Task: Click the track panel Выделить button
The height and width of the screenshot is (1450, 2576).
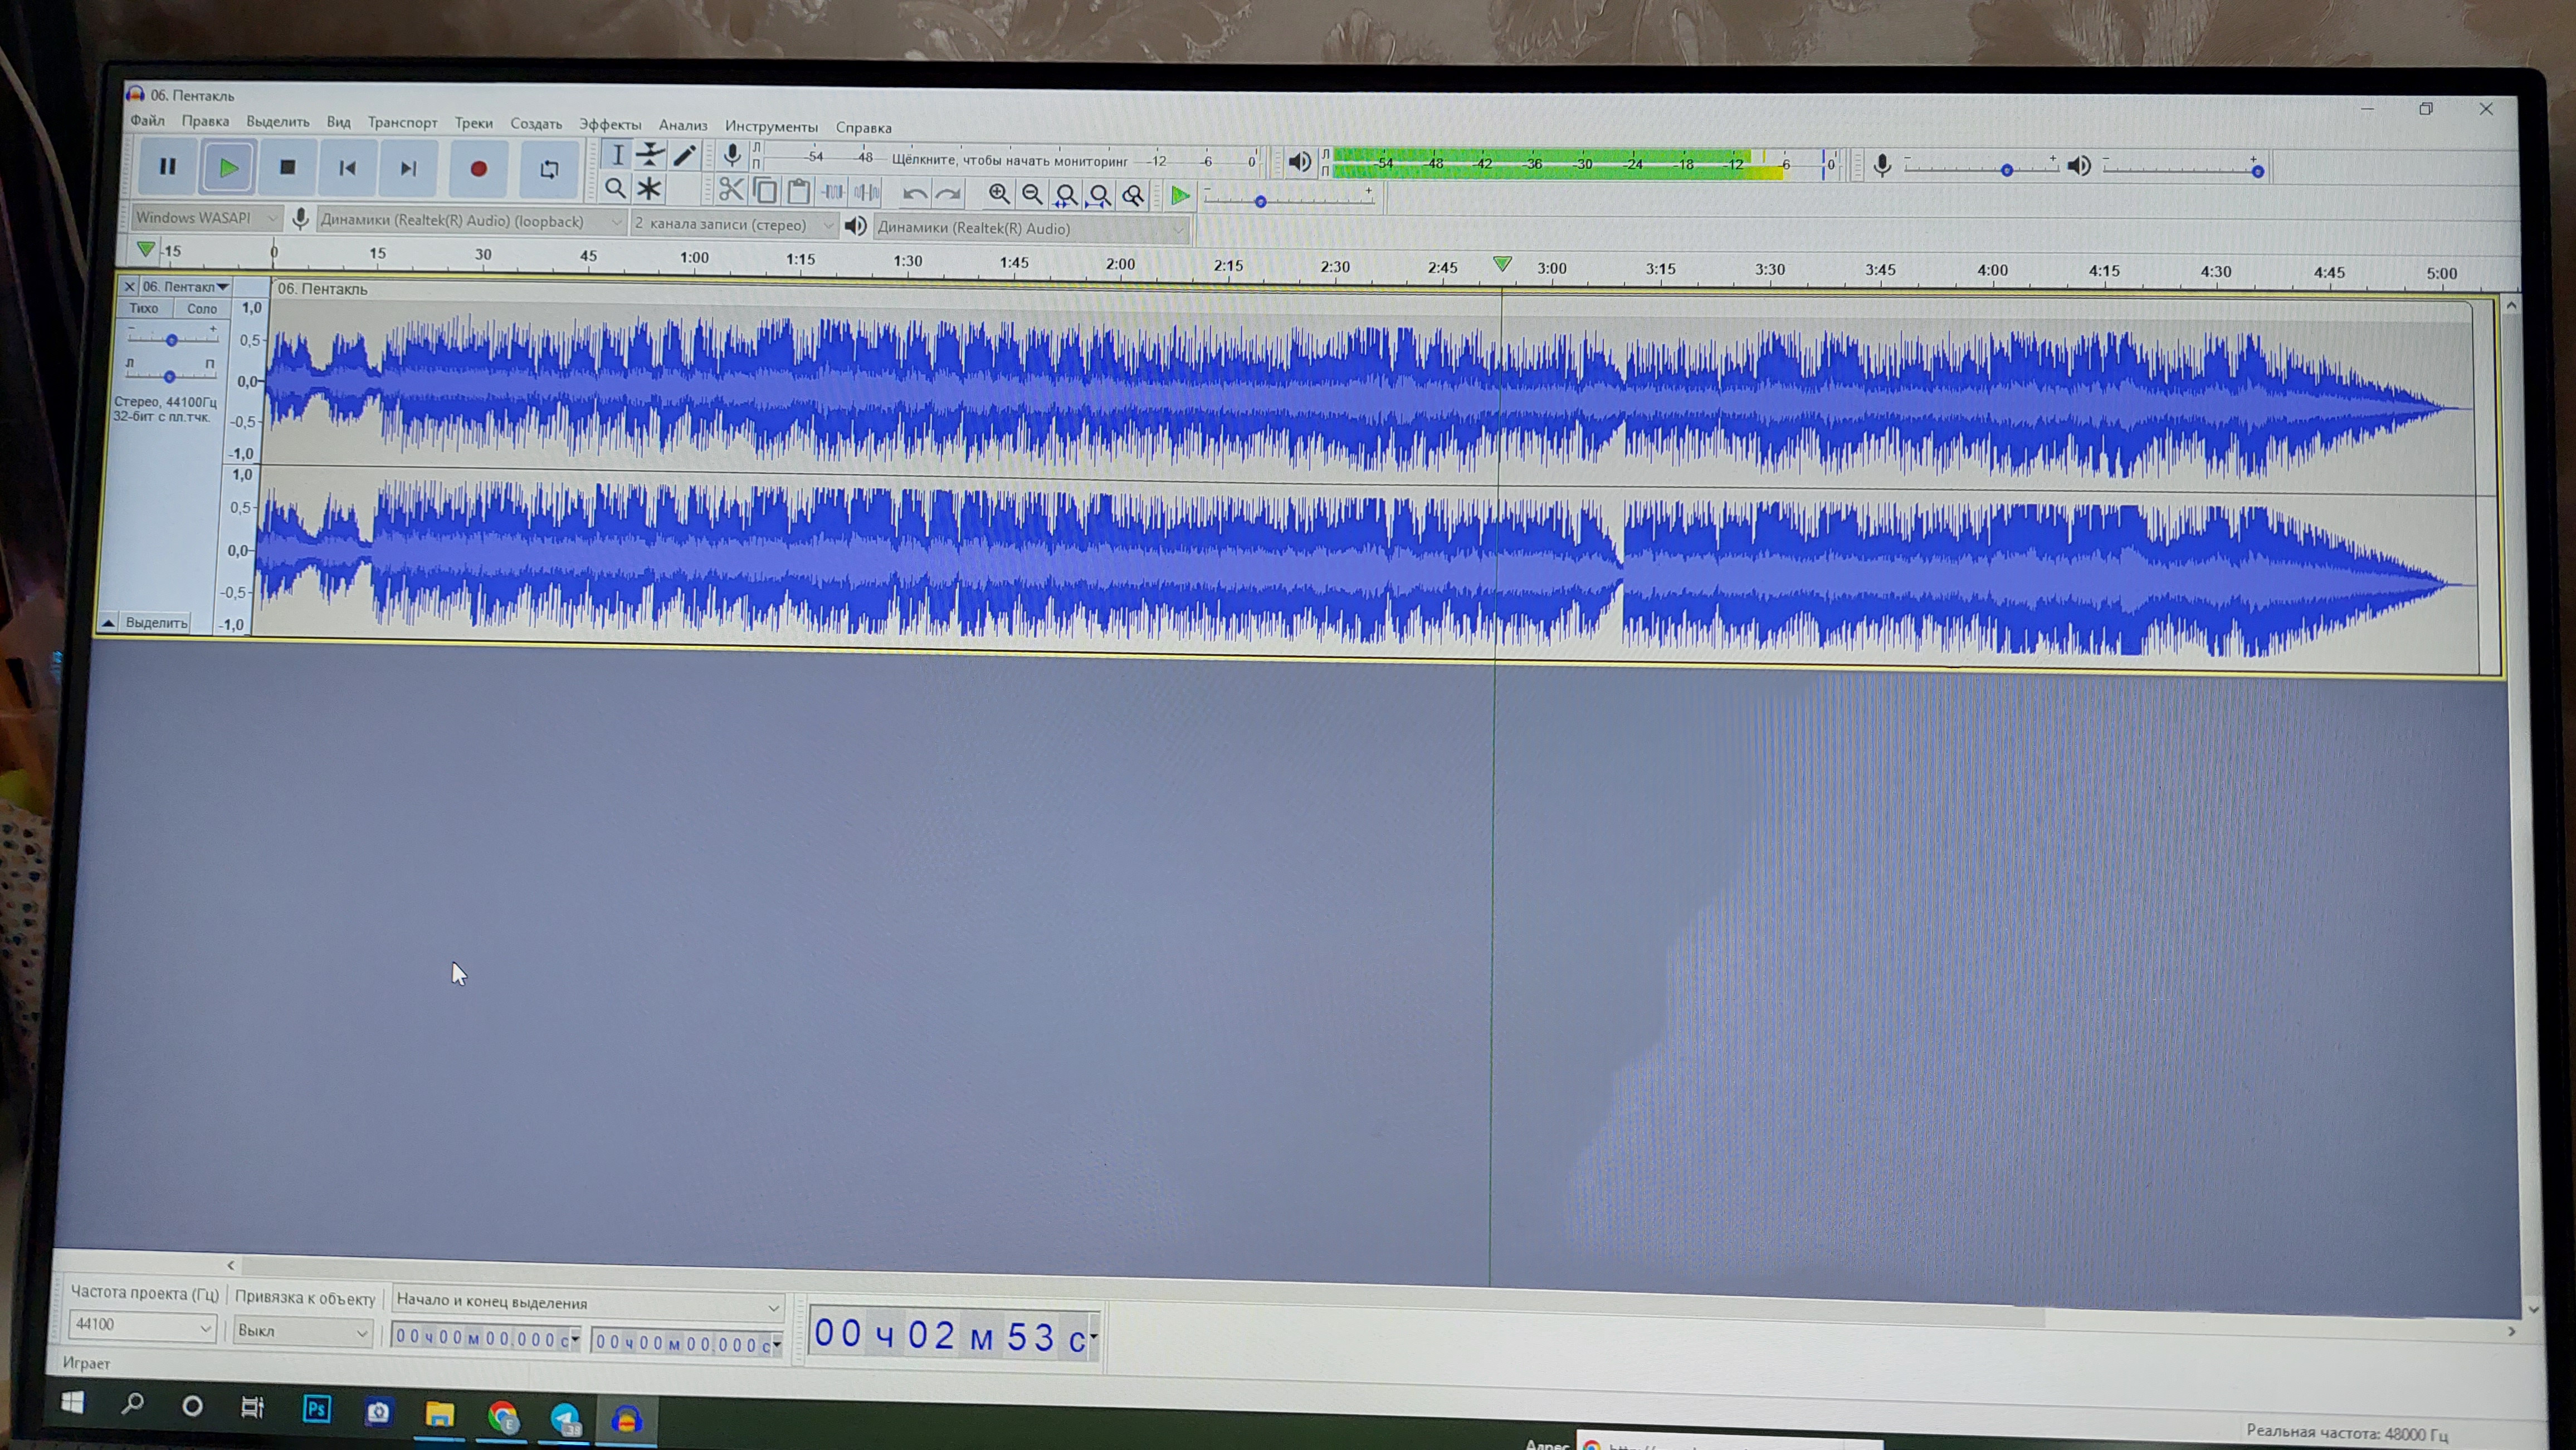Action: tap(156, 623)
